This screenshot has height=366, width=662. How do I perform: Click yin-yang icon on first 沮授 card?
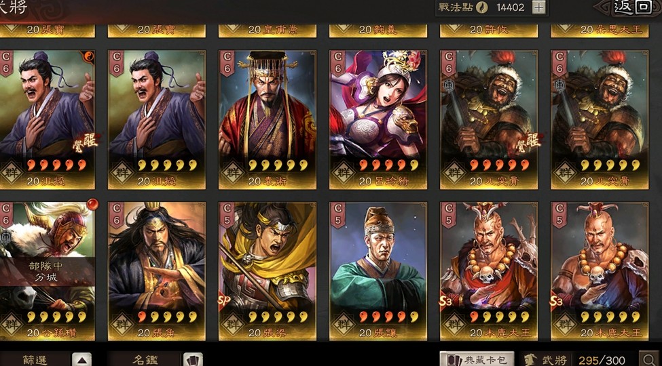[89, 56]
